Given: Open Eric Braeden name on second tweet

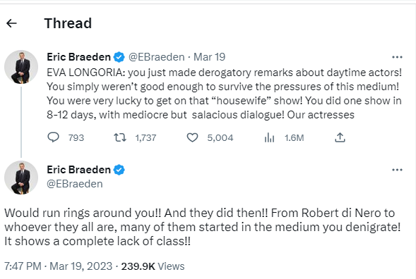Looking at the screenshot, I should click(79, 170).
